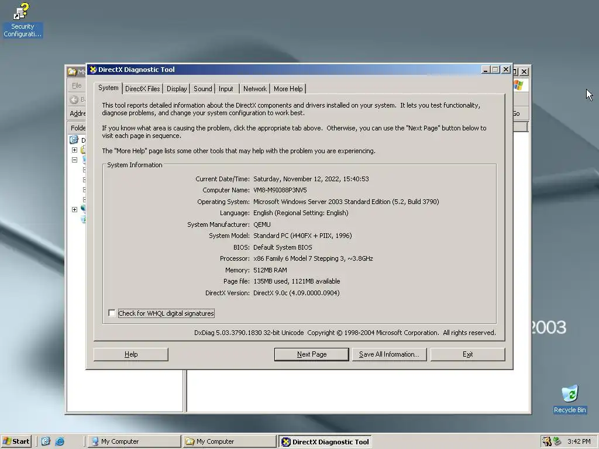Select Desktop icon in My Computer folder tree
The image size is (599, 449).
[x=74, y=140]
